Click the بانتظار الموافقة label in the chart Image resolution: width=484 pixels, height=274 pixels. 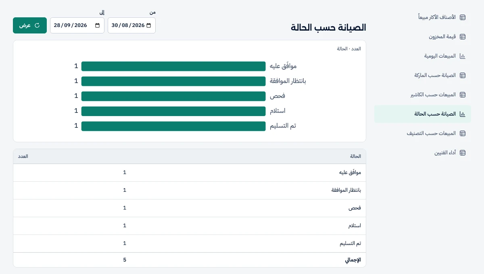coord(288,81)
